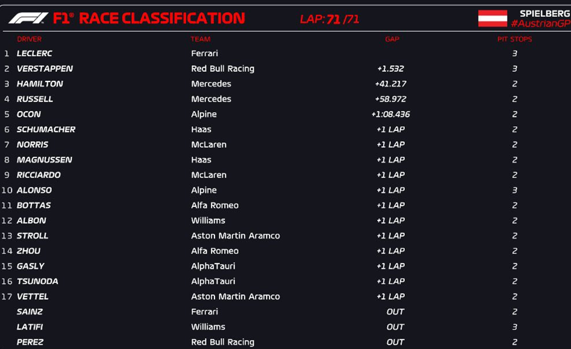Select the #AustrianGP hashtag
The image size is (571, 349).
540,24
